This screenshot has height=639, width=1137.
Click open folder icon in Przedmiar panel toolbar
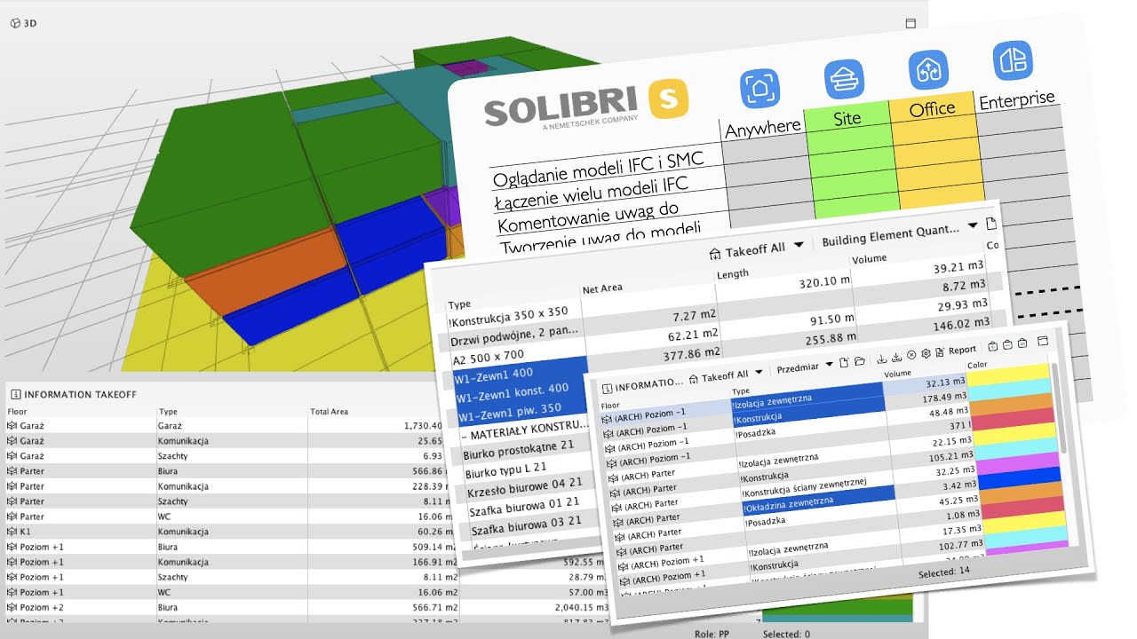point(860,361)
